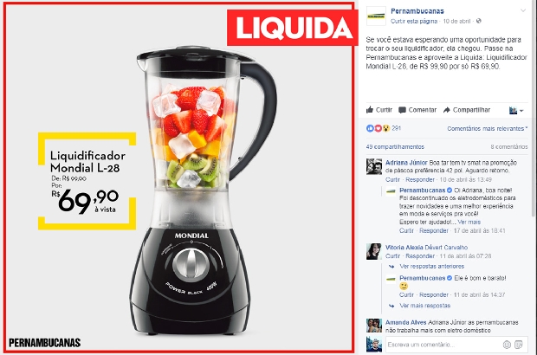Click Curtir esta página link
The width and height of the screenshot is (537, 355).
pyautogui.click(x=414, y=22)
